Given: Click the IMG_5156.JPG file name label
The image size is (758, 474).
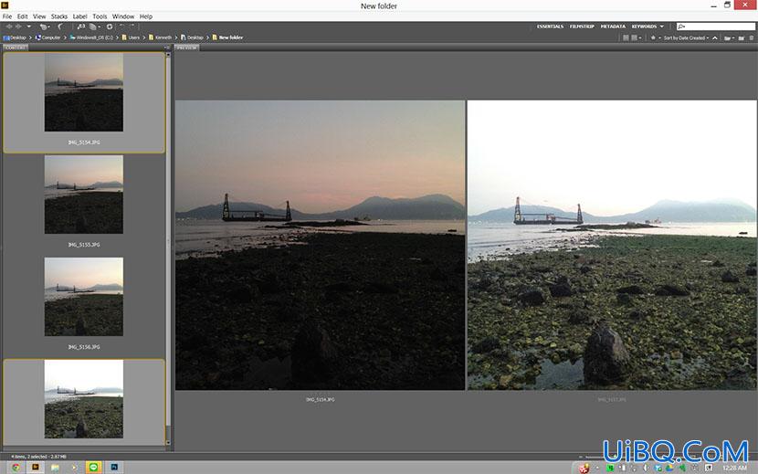Looking at the screenshot, I should (84, 347).
